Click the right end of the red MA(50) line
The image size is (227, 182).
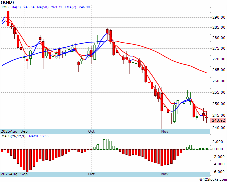pos(206,73)
